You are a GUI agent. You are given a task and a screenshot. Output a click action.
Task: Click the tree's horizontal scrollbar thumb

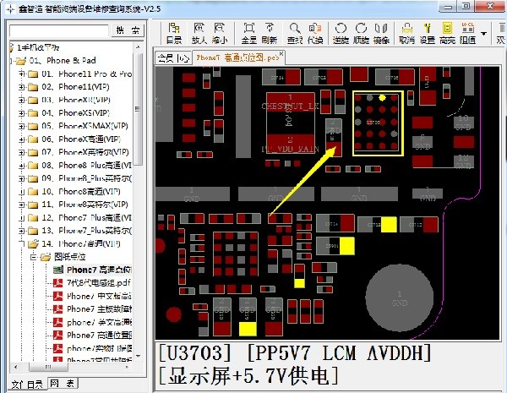coord(48,367)
